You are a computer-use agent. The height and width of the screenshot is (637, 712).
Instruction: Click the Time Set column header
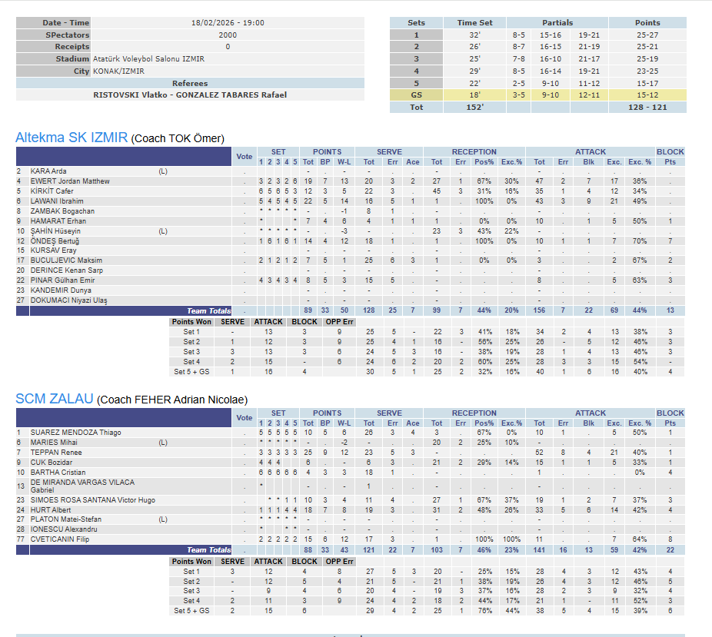(x=474, y=23)
